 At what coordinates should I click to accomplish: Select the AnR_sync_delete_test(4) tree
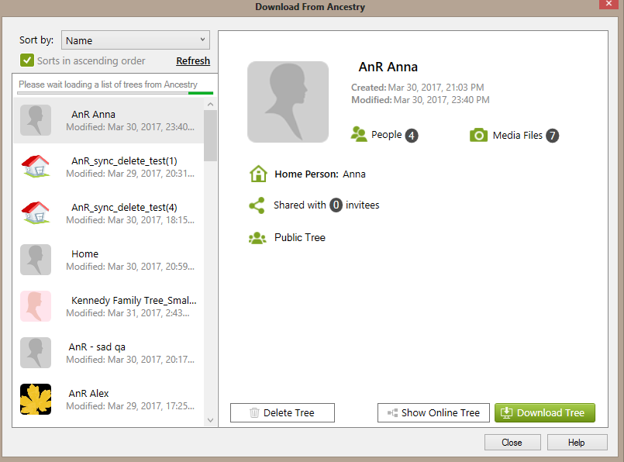109,213
